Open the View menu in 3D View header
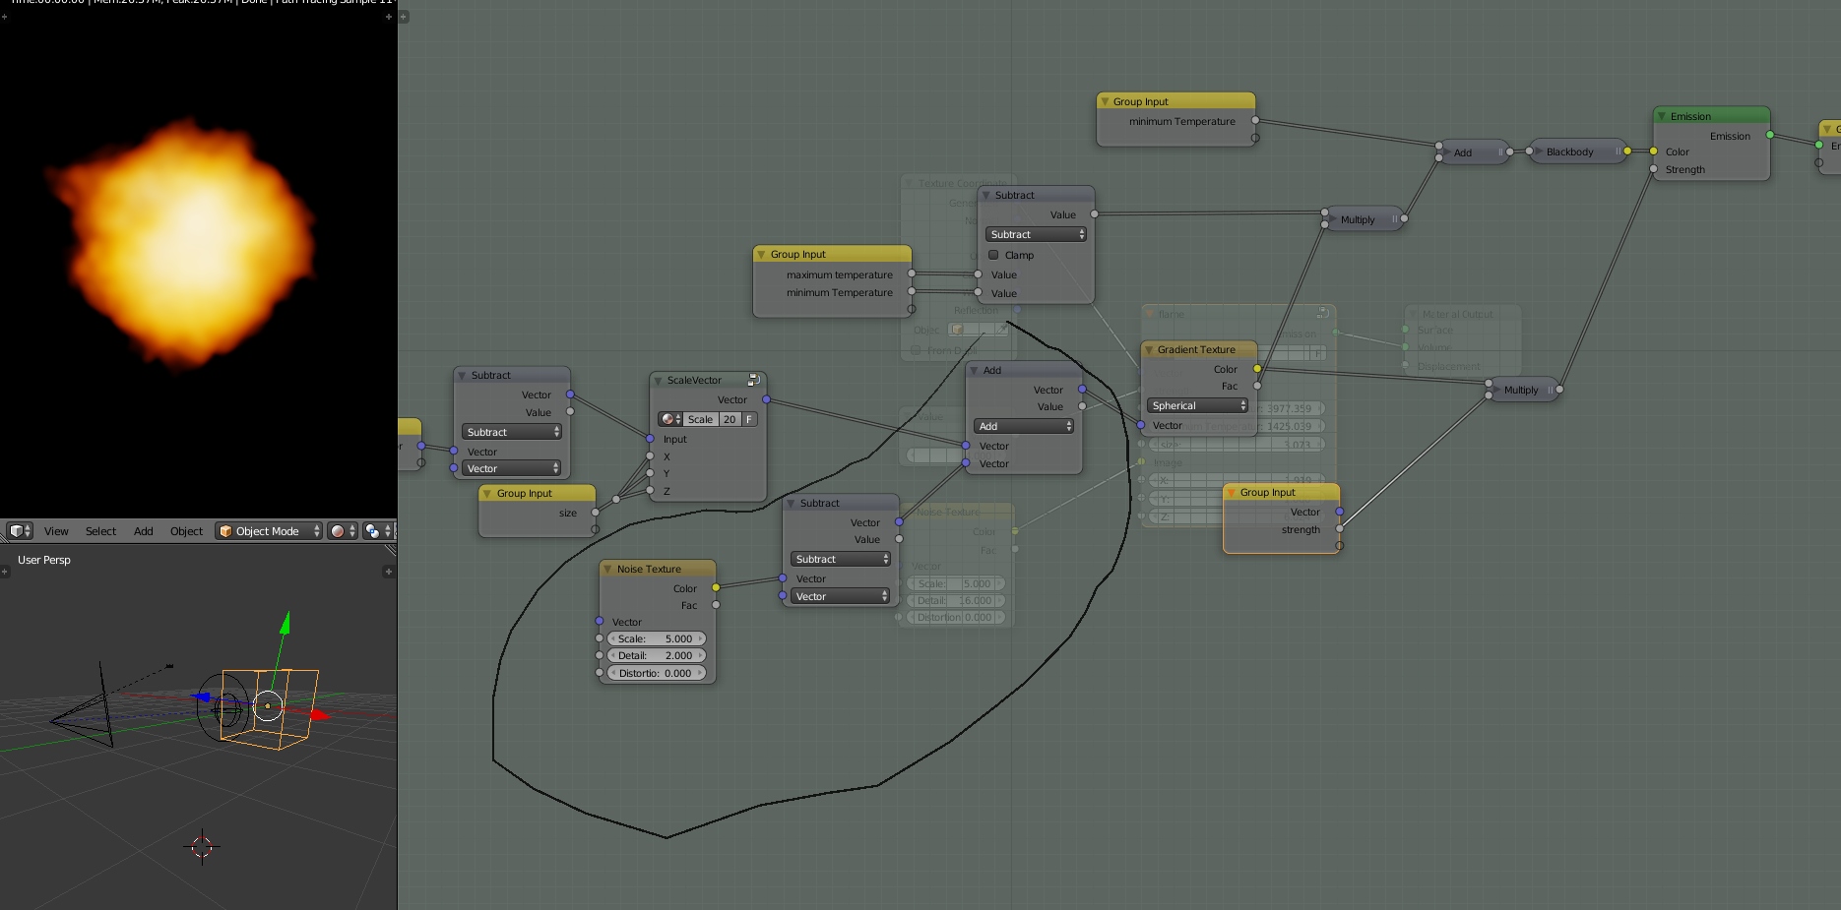The width and height of the screenshot is (1841, 910). pyautogui.click(x=56, y=531)
